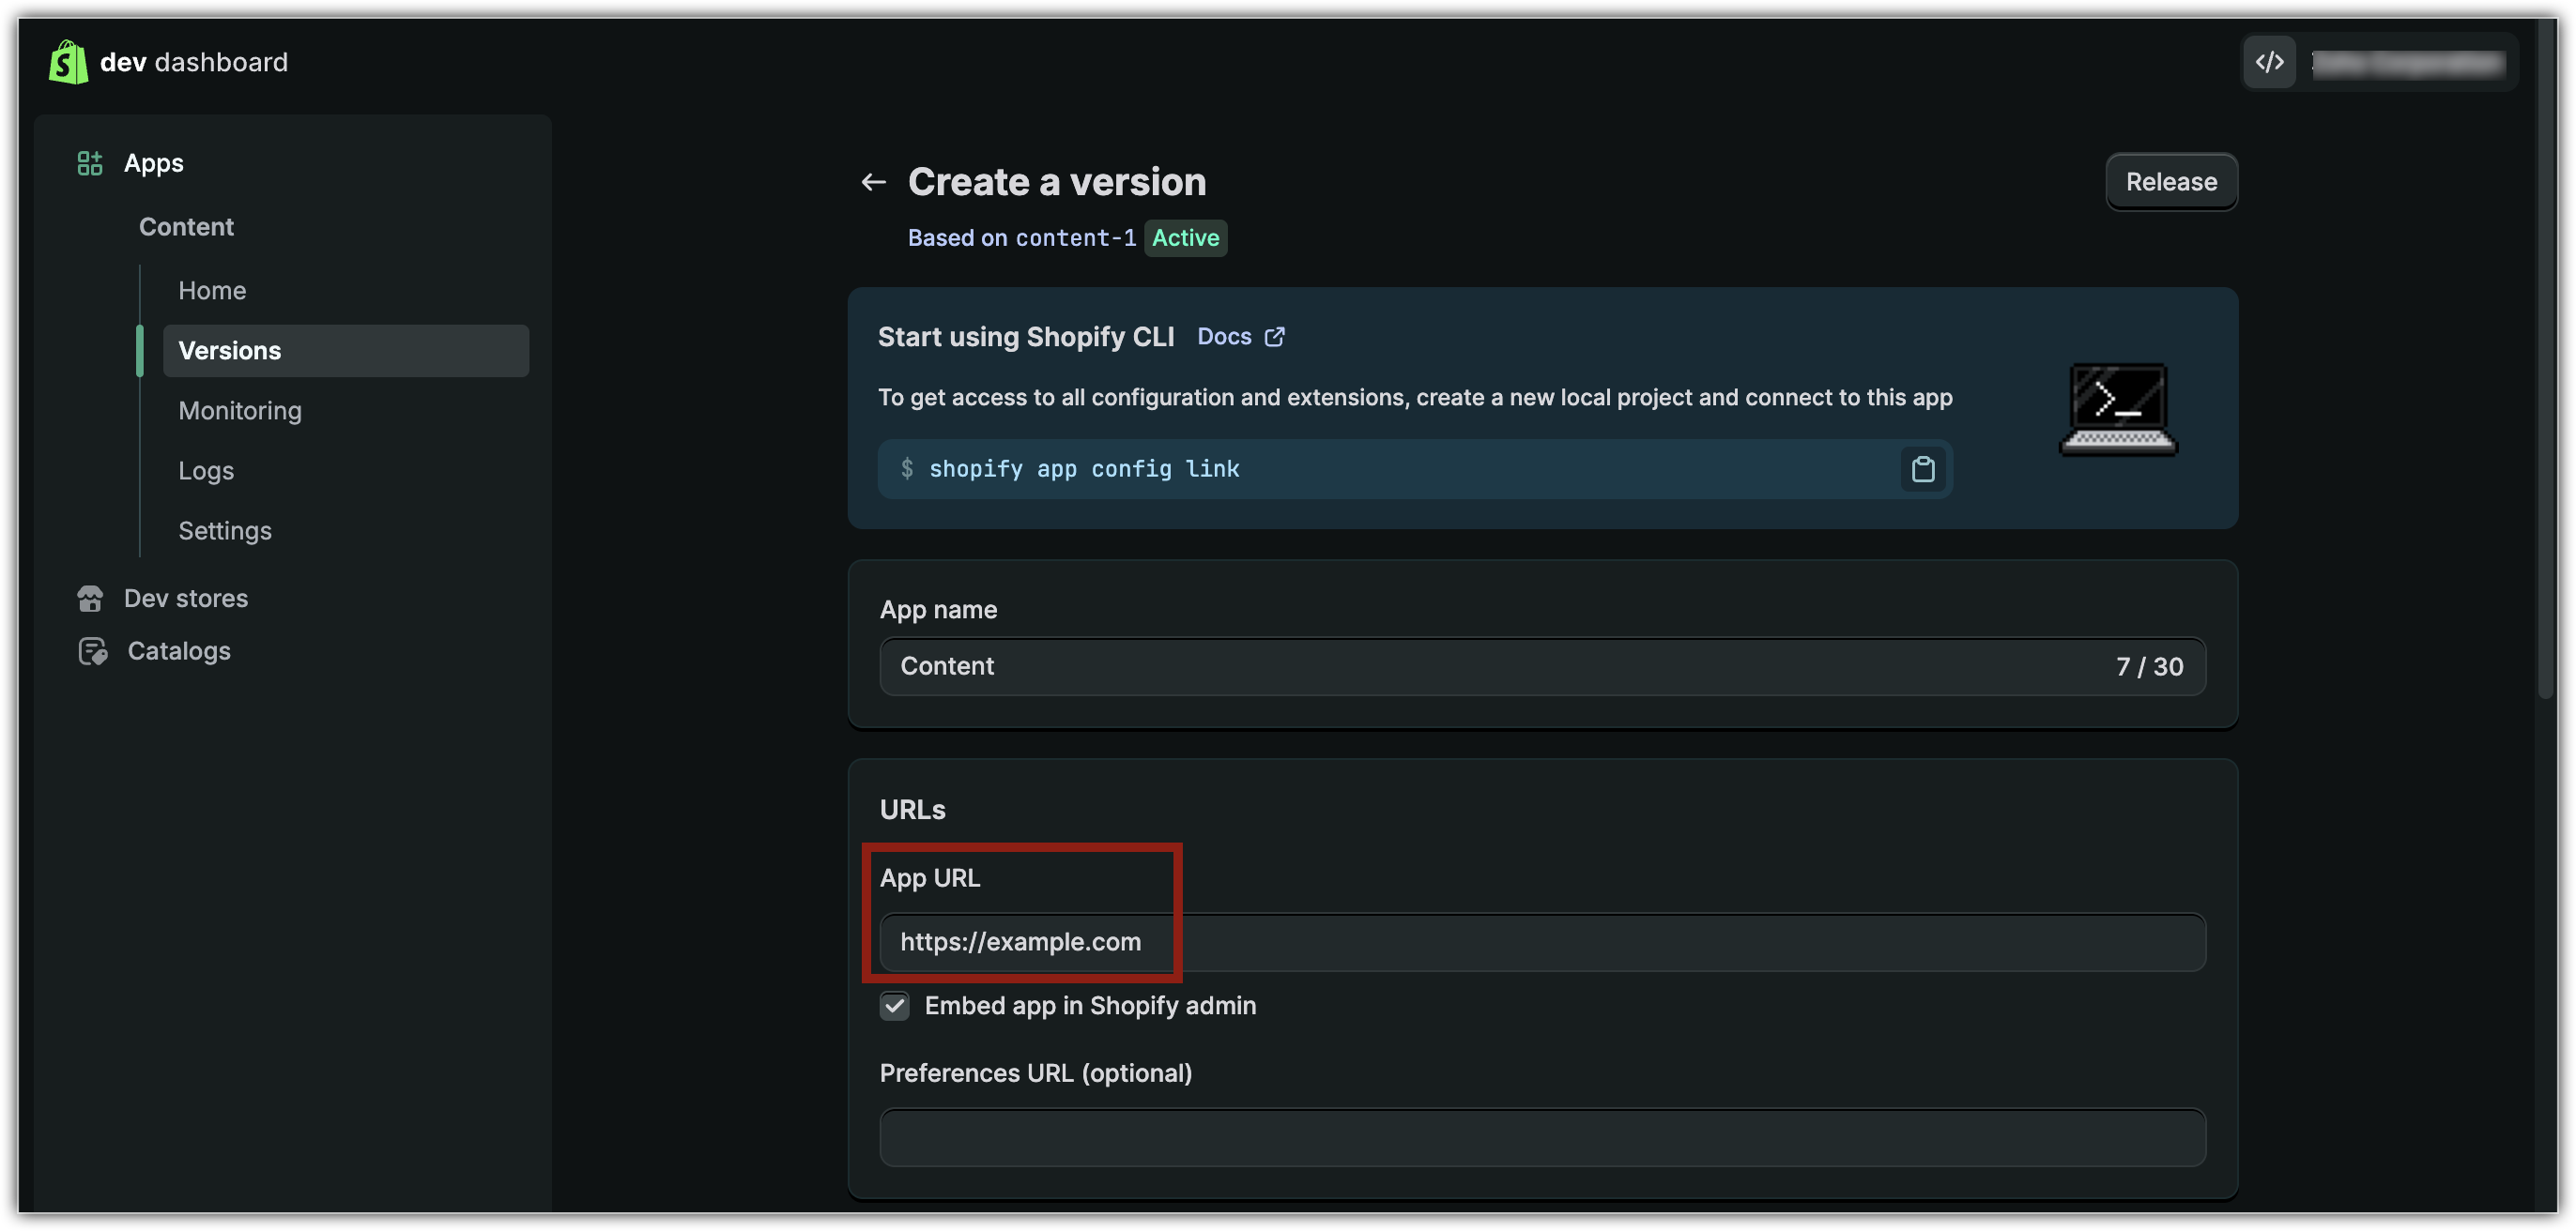2576x1231 pixels.
Task: Click the back arrow beside Create a version
Action: [873, 182]
